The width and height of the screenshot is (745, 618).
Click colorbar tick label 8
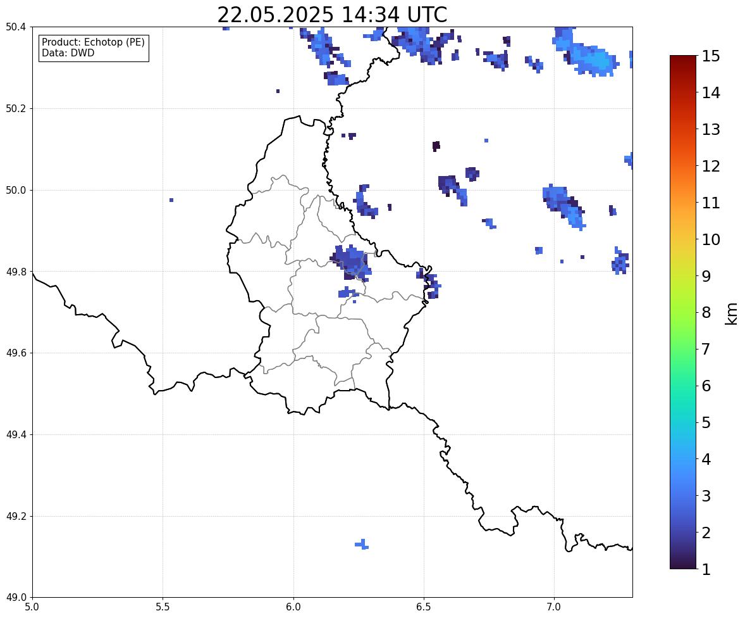pos(706,312)
